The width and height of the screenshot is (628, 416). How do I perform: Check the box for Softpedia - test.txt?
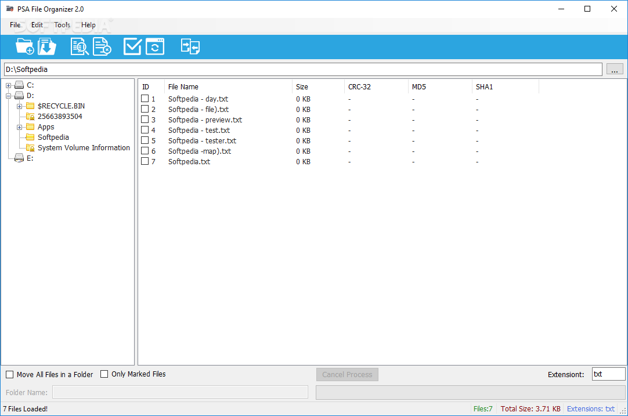pos(145,130)
